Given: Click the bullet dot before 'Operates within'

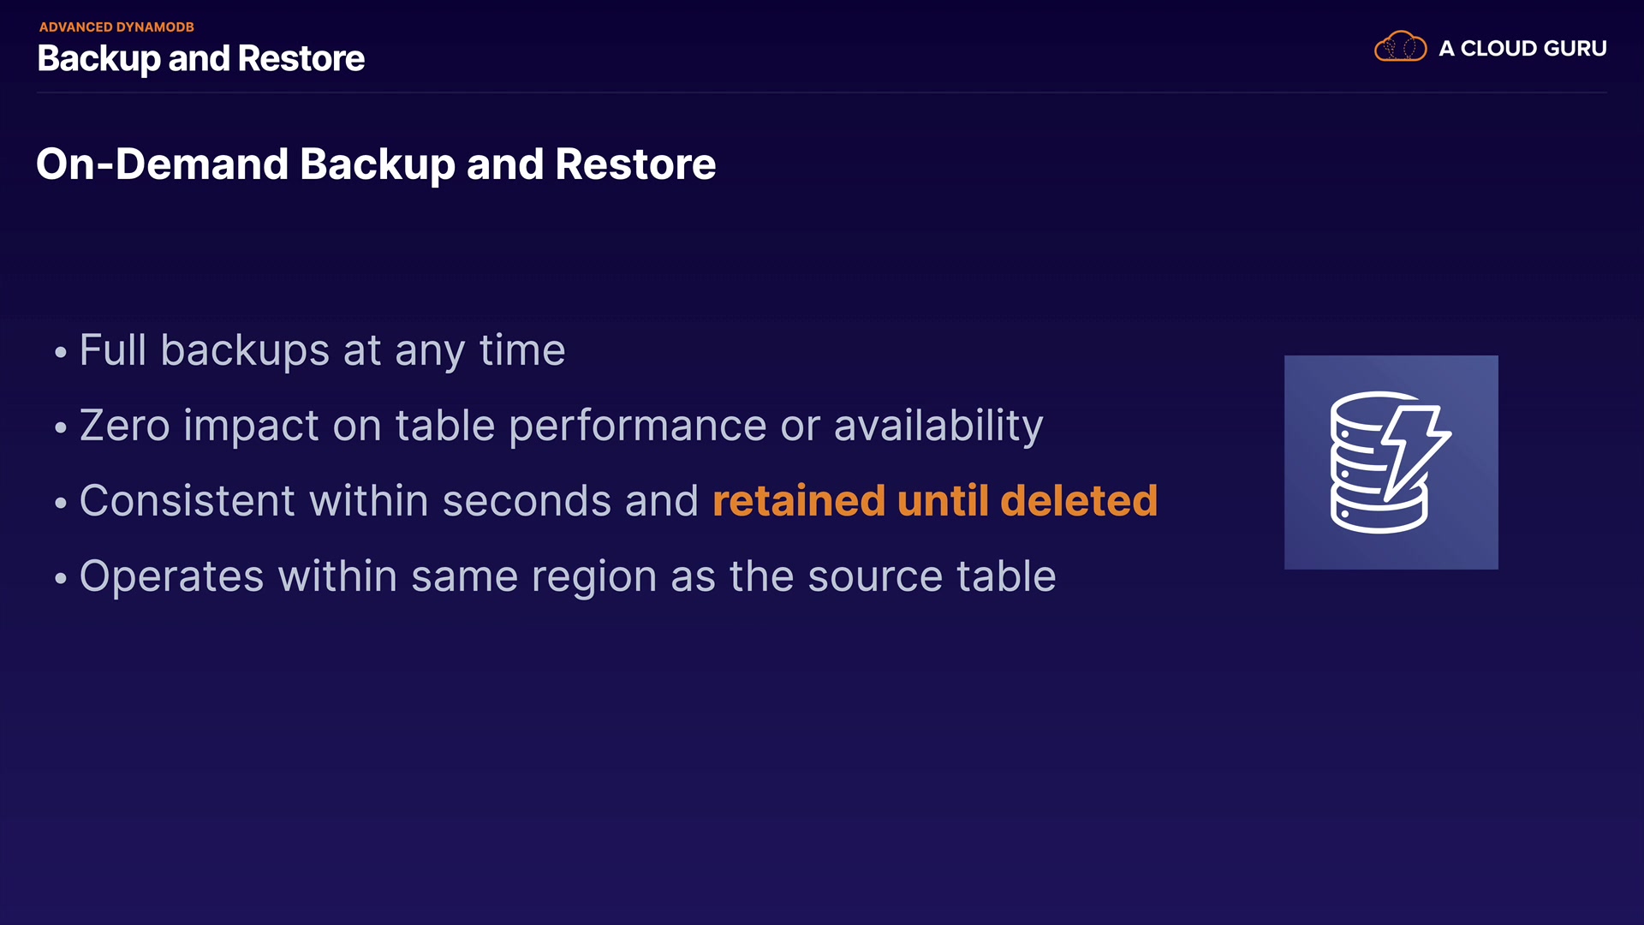Looking at the screenshot, I should (60, 578).
